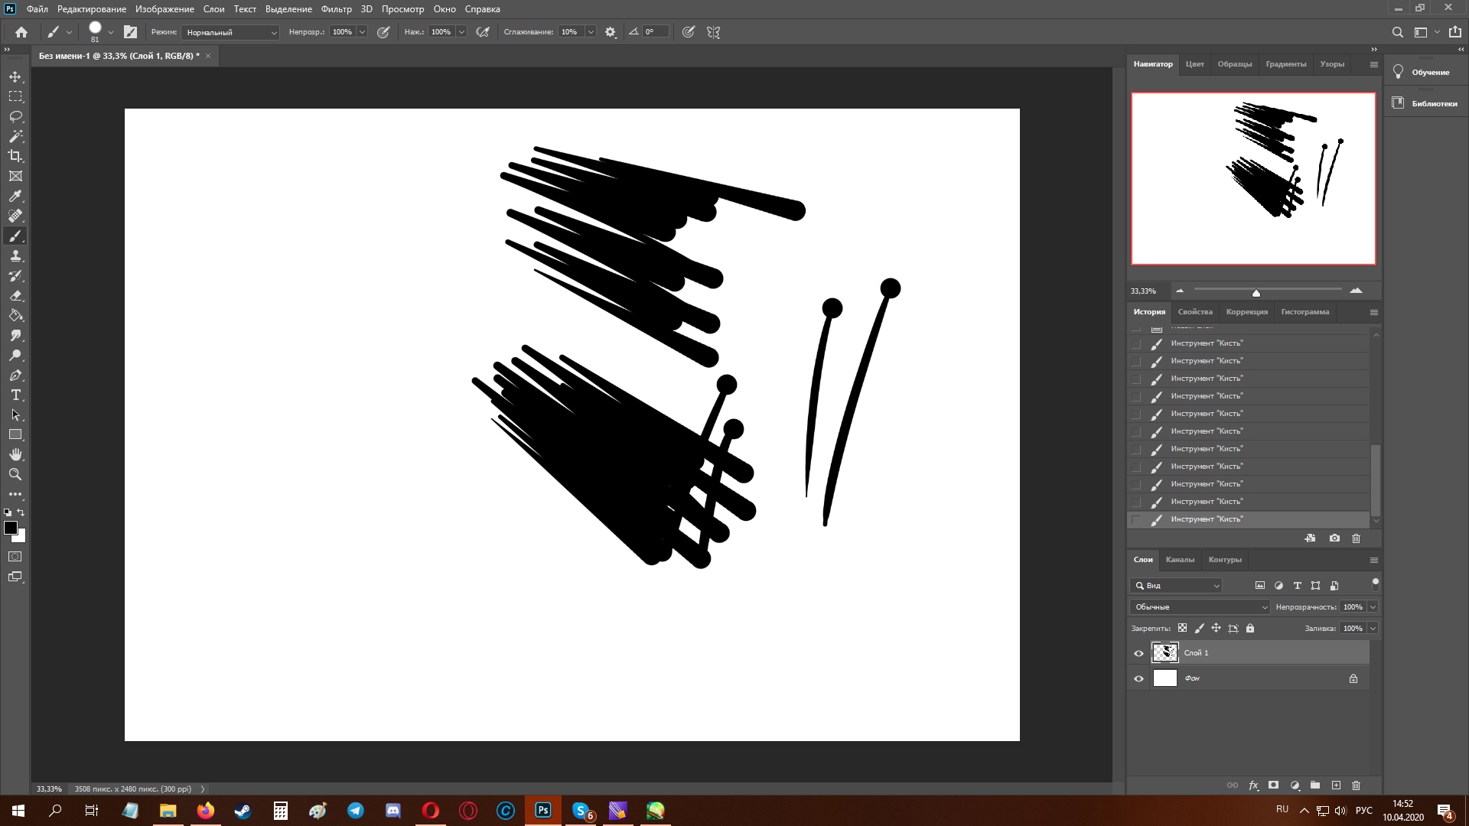Select the Zoom tool
Image resolution: width=1469 pixels, height=826 pixels.
click(15, 474)
